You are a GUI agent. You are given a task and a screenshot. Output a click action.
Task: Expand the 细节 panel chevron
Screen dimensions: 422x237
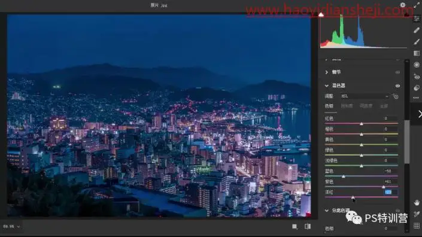coord(327,72)
